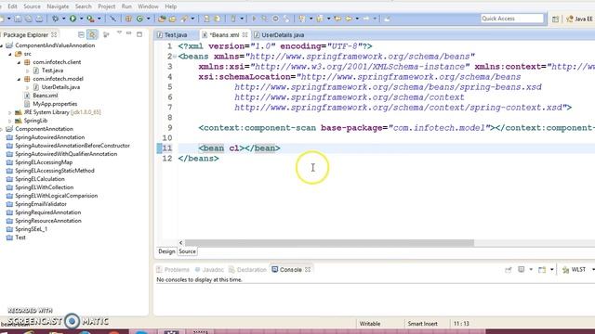Click the Debug bug icon

point(56,19)
